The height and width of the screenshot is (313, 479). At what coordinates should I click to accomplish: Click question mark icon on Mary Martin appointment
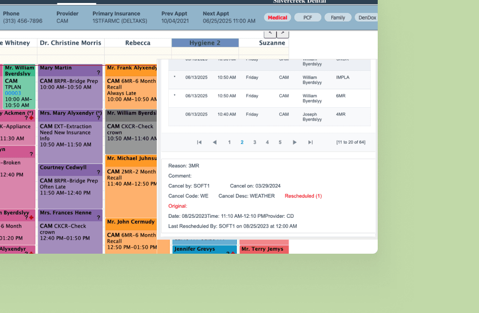98,73
